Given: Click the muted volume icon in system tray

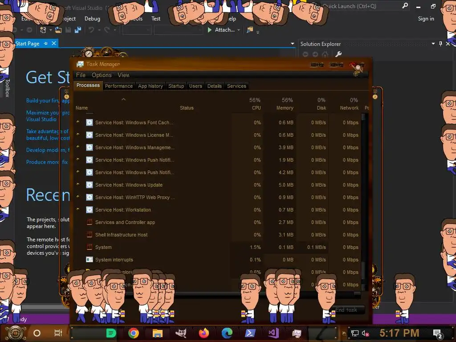Looking at the screenshot, I should tap(365, 333).
